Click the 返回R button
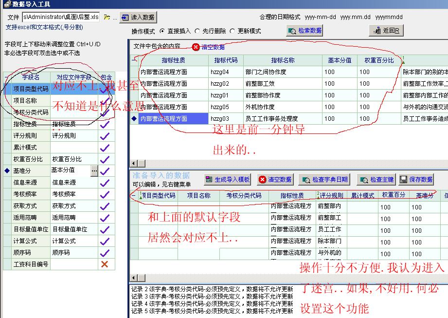Viewport: 448px width, 318px height. click(x=386, y=30)
